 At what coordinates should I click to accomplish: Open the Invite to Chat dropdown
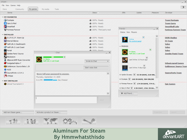tap(97, 61)
